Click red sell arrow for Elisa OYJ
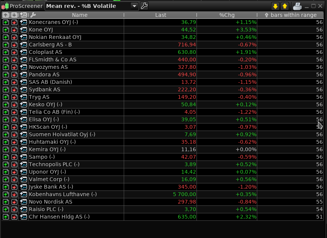Image resolution: width=327 pixels, height=238 pixels. [14, 120]
